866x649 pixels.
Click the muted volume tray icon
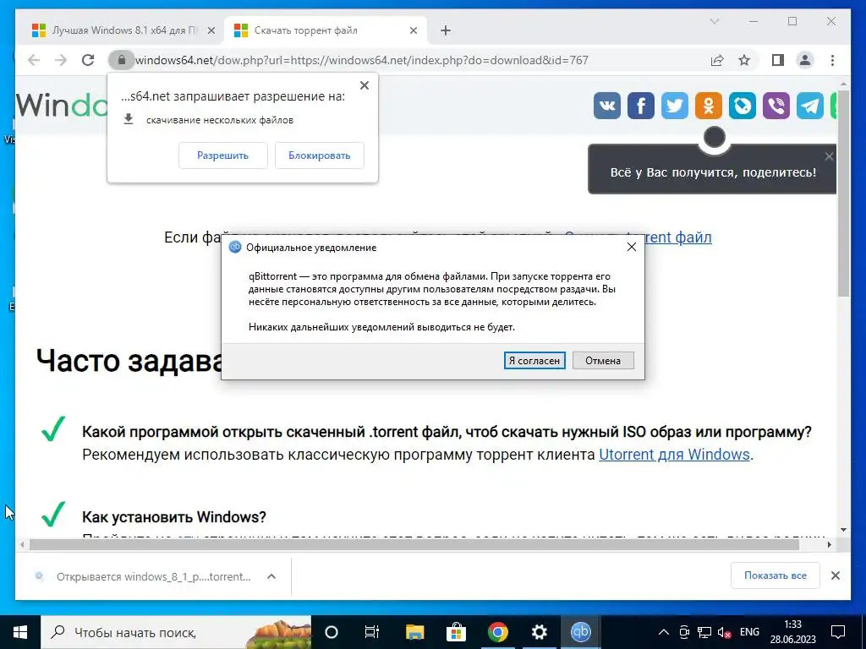pyautogui.click(x=724, y=632)
